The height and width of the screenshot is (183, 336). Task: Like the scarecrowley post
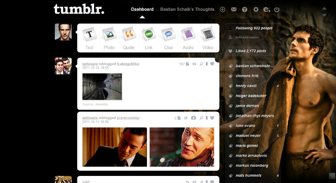[x=212, y=118]
